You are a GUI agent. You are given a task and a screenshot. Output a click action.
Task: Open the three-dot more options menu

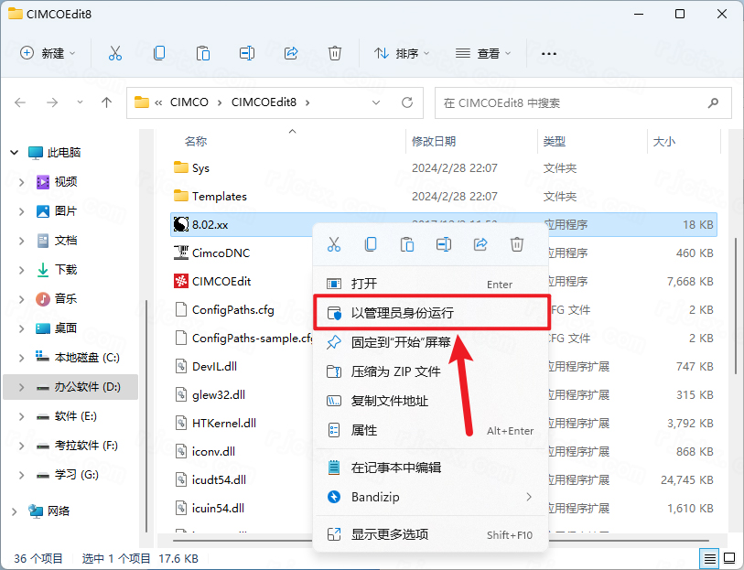point(548,54)
